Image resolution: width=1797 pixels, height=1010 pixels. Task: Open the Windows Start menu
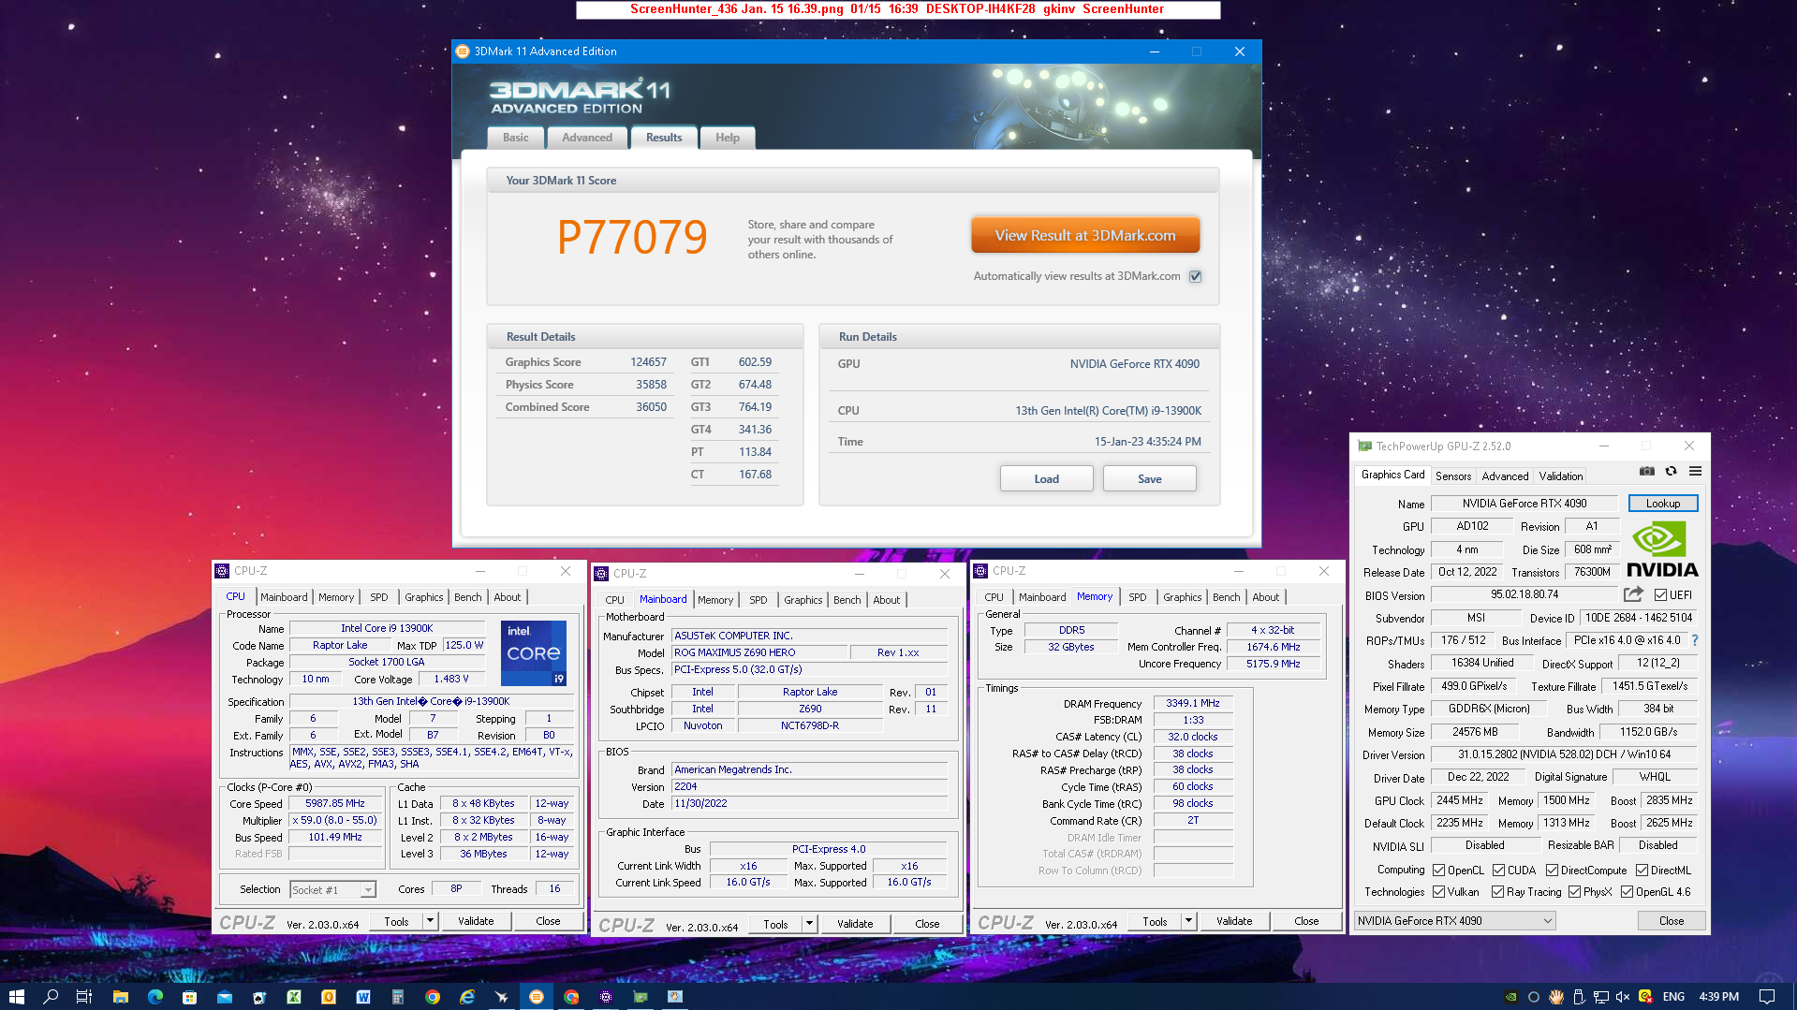[16, 997]
